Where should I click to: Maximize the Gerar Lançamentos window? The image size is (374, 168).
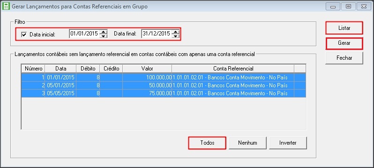coord(349,7)
